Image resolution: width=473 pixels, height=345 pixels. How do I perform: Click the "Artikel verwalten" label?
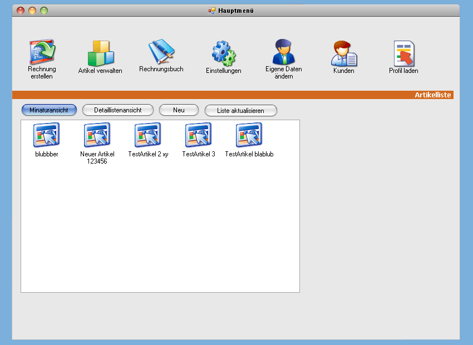[100, 71]
